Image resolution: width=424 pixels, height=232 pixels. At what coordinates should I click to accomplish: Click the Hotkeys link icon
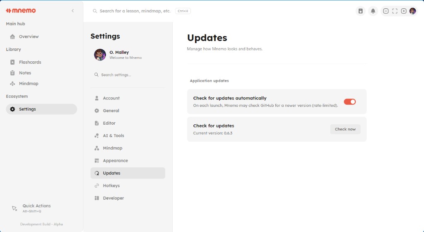pyautogui.click(x=97, y=186)
